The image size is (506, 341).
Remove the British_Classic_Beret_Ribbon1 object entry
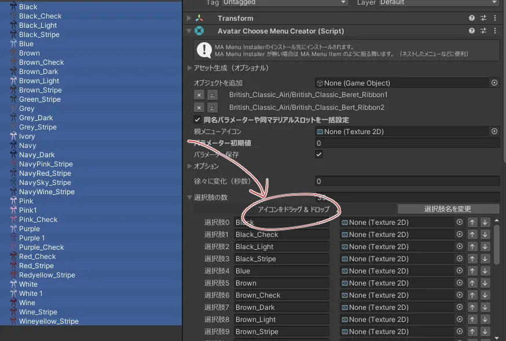[199, 95]
